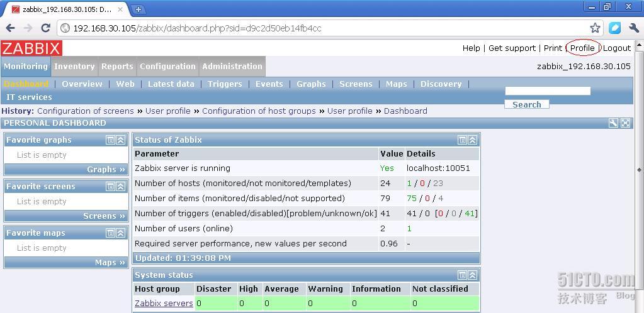Go to Latest data
The width and height of the screenshot is (644, 313).
pos(171,84)
